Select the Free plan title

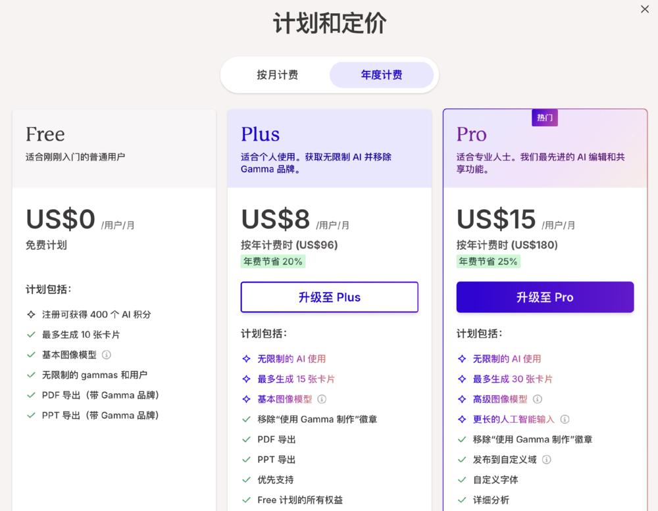[x=45, y=134]
